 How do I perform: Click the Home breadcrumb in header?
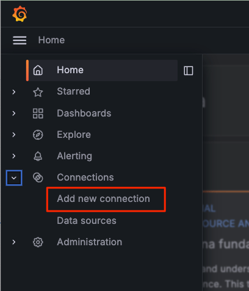point(51,40)
